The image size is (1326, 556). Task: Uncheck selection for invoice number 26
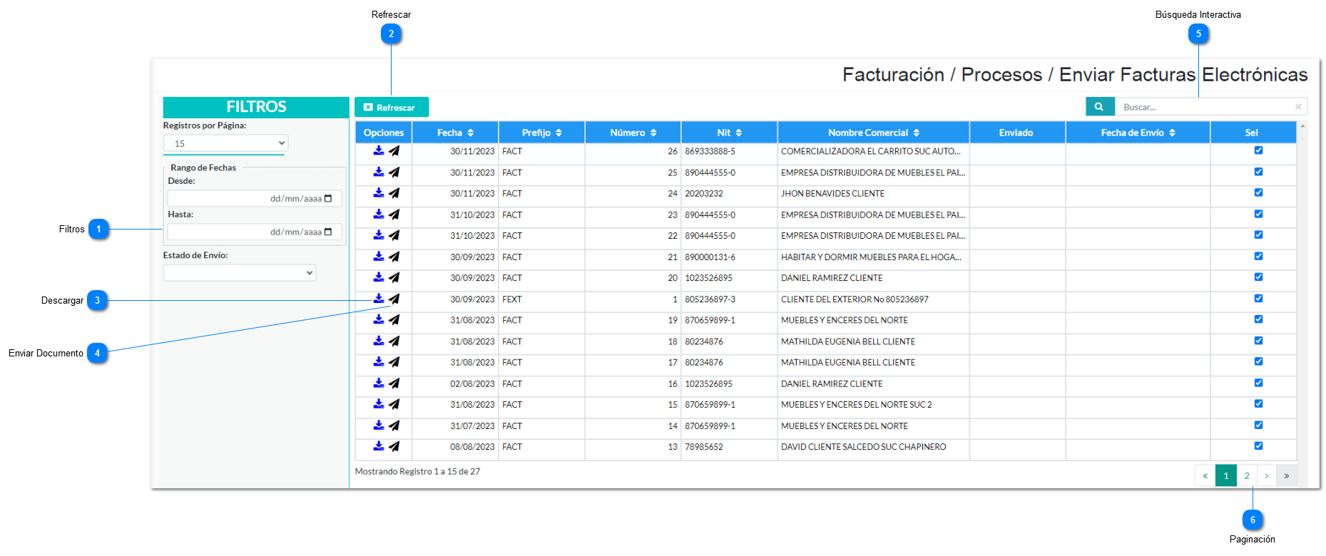[1258, 150]
